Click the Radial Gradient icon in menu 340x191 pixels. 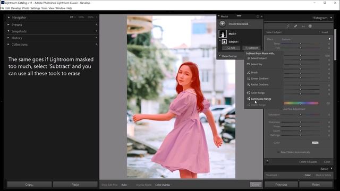pyautogui.click(x=248, y=84)
